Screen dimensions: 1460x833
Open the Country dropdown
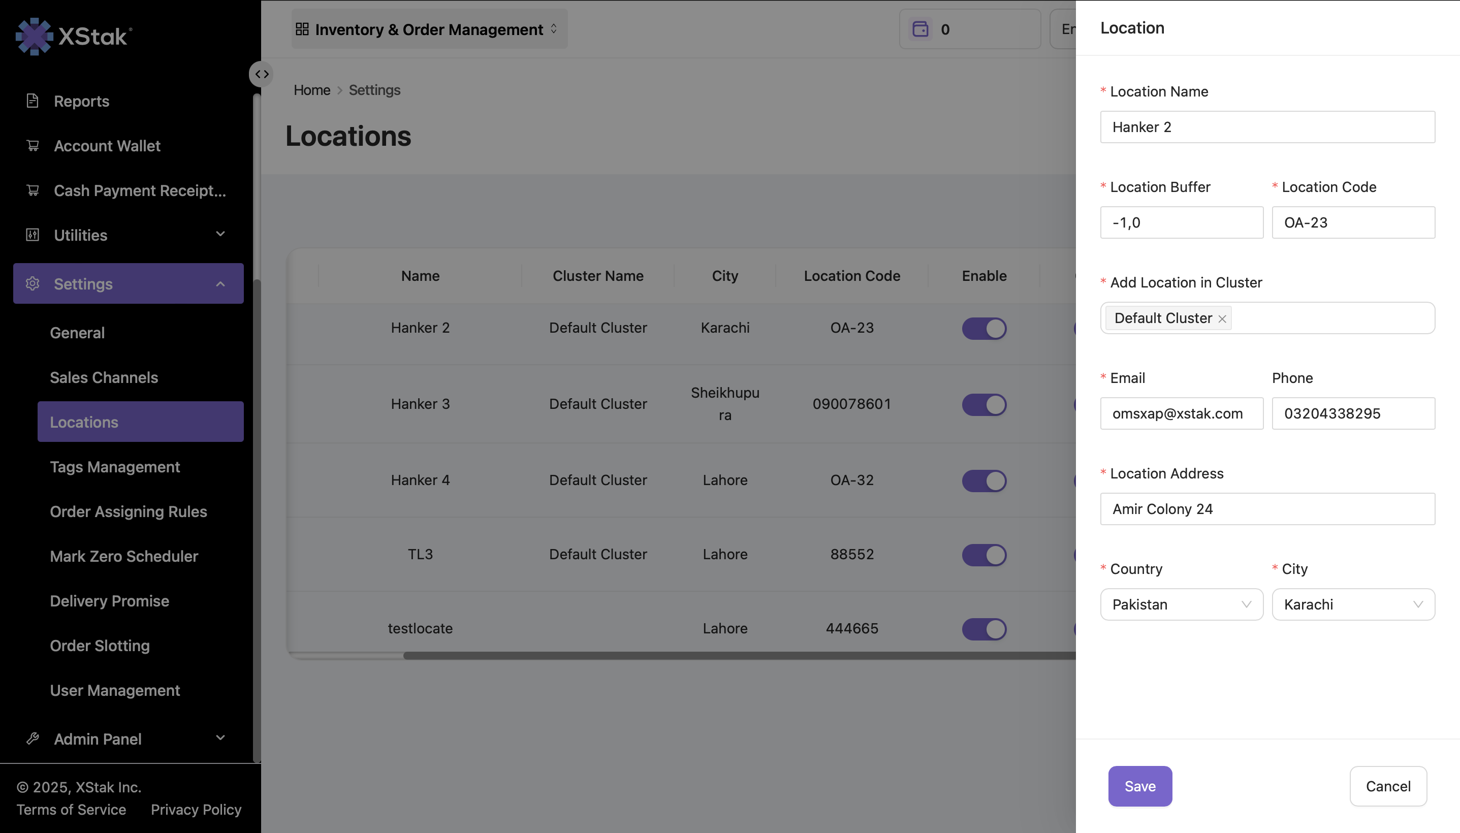click(1181, 604)
